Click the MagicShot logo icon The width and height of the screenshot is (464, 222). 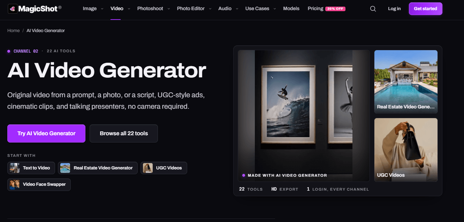click(13, 9)
